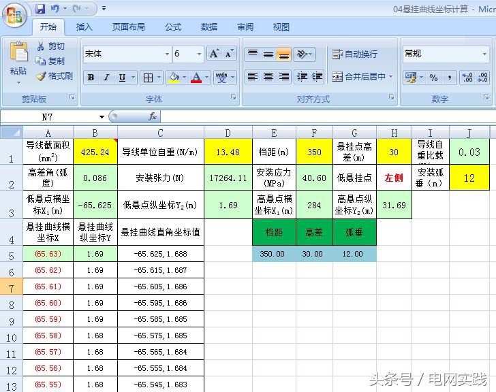This screenshot has height=392, width=496.
Task: Open the fill color dropdown arrow
Action: coord(185,78)
